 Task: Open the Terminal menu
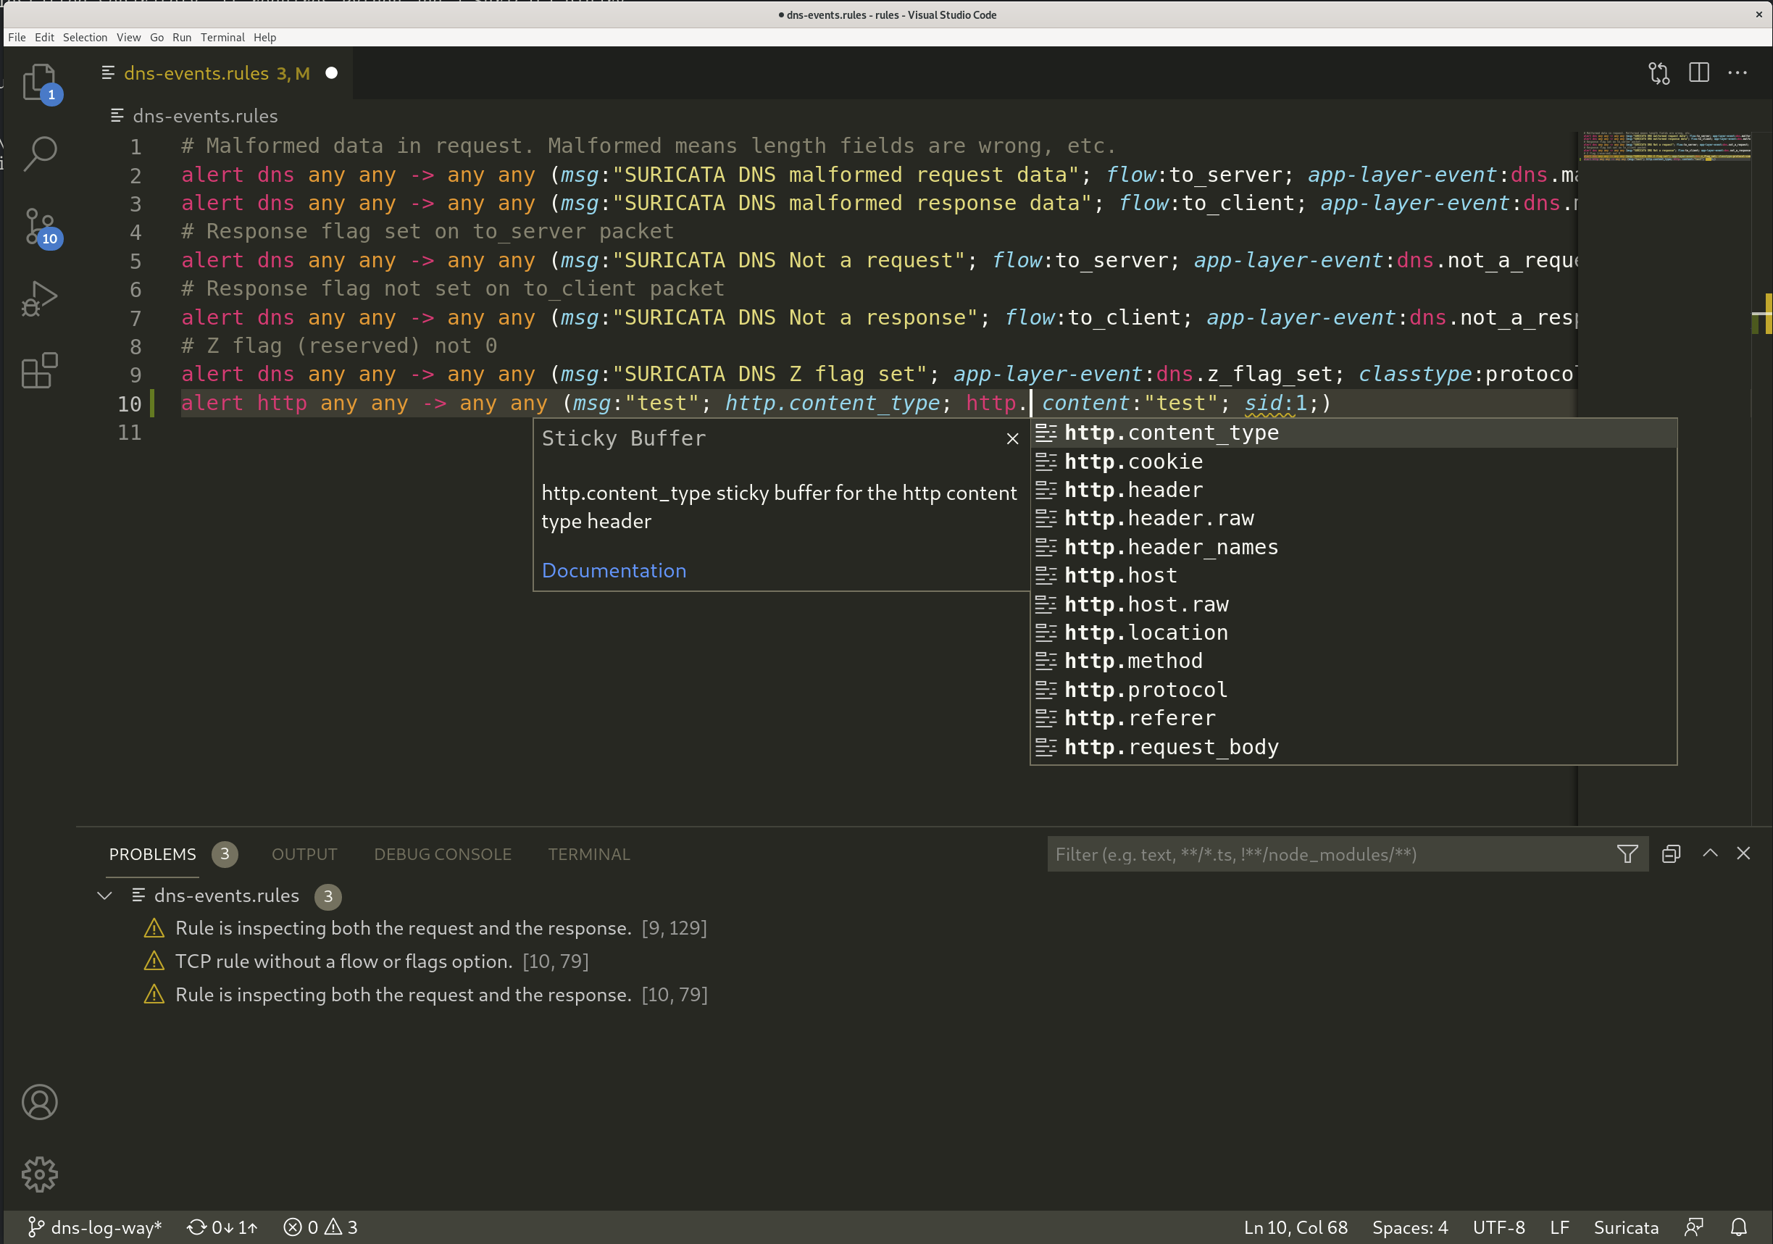point(222,37)
